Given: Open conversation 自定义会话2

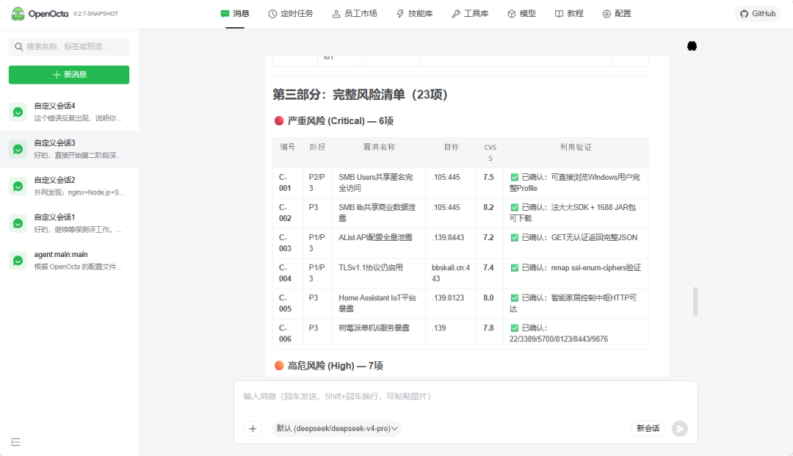Looking at the screenshot, I should (69, 186).
